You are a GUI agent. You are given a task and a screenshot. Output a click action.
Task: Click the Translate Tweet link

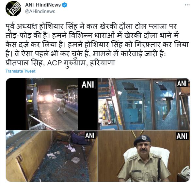pos(21,71)
